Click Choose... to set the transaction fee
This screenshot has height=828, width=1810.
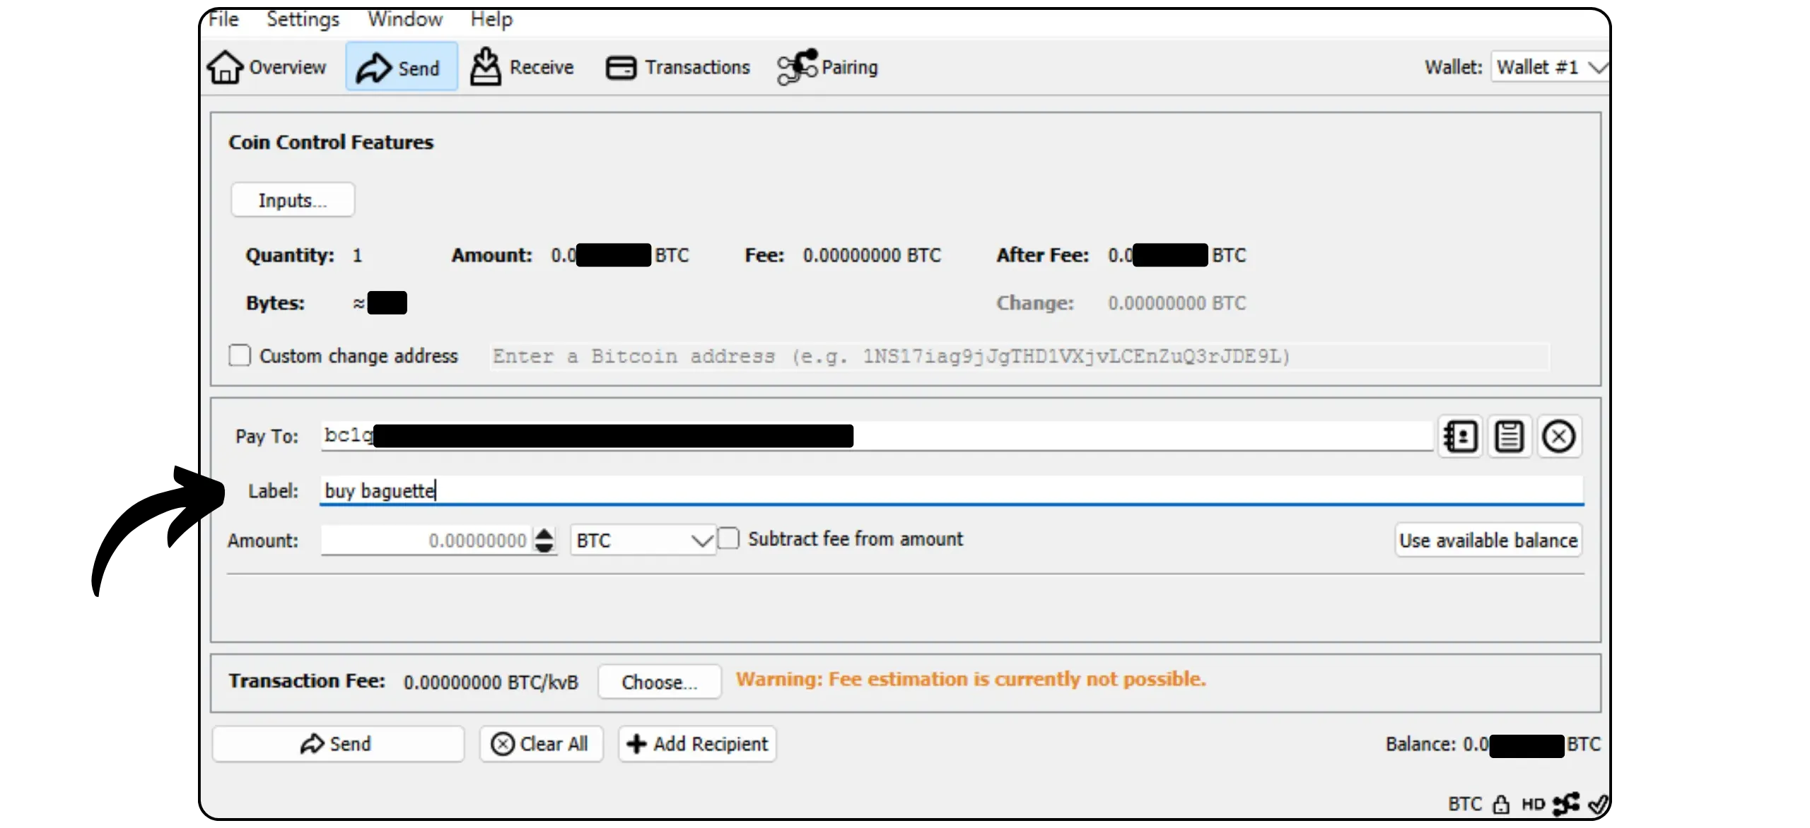pyautogui.click(x=660, y=682)
